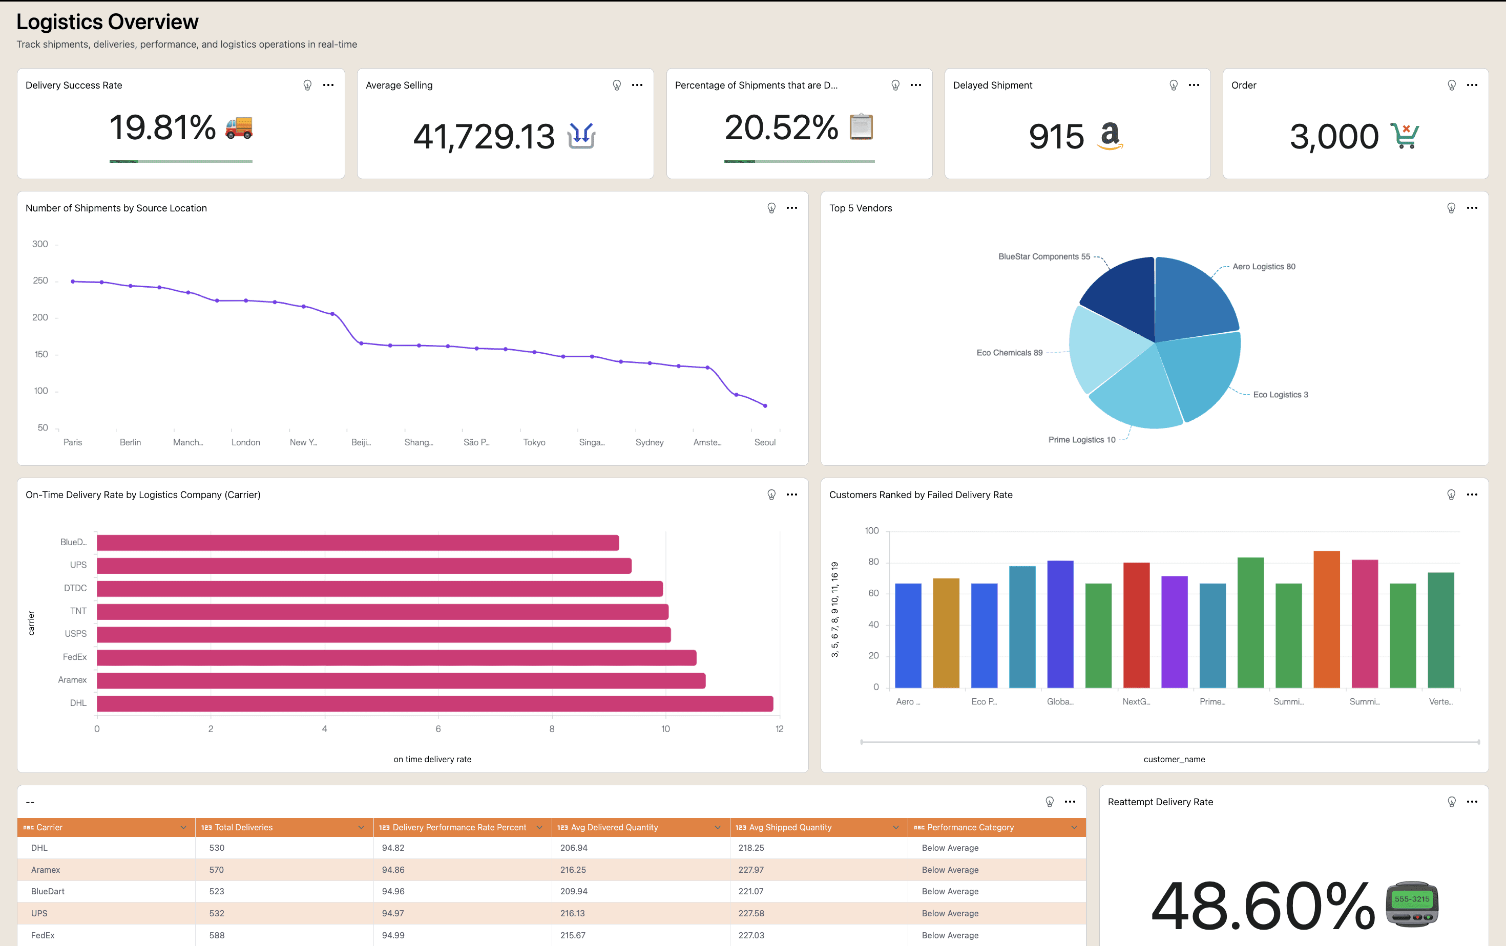Screen dimensions: 1506x946
Task: Click the Paris point on the shipments line chart
Action: 73,281
